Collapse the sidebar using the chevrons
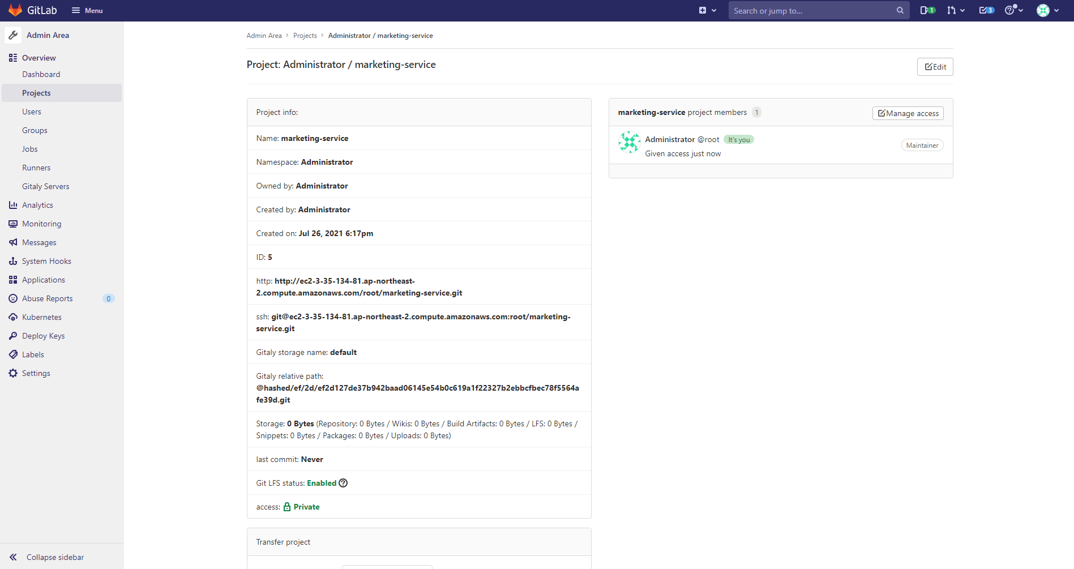The height and width of the screenshot is (569, 1074). 13,557
